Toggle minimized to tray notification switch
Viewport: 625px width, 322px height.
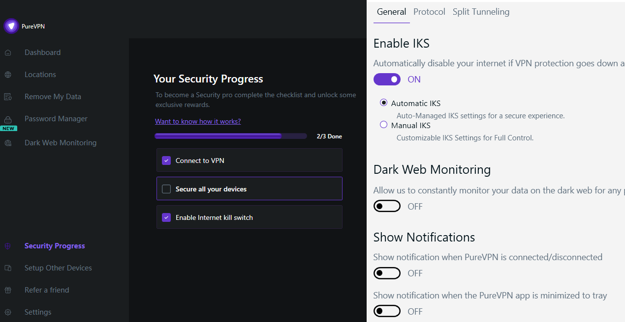tap(387, 311)
